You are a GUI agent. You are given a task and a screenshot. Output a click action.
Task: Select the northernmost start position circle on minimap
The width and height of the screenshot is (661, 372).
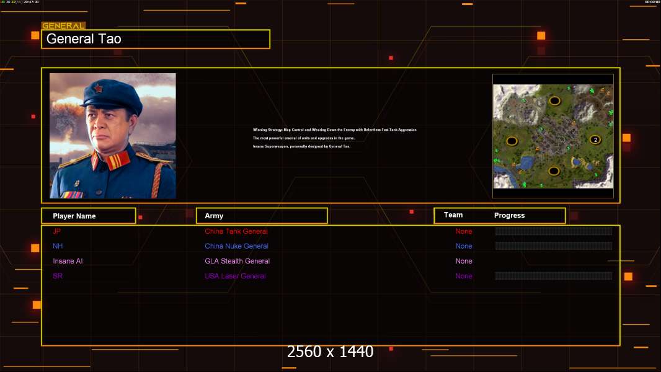(554, 100)
